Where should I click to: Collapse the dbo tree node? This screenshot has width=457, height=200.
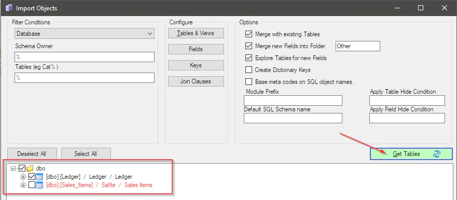pyautogui.click(x=13, y=168)
